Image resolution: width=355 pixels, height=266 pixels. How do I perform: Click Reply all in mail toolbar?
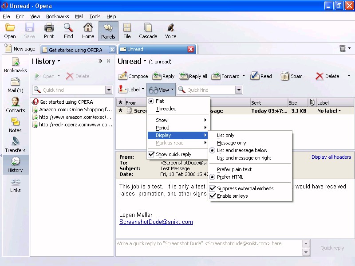(193, 76)
